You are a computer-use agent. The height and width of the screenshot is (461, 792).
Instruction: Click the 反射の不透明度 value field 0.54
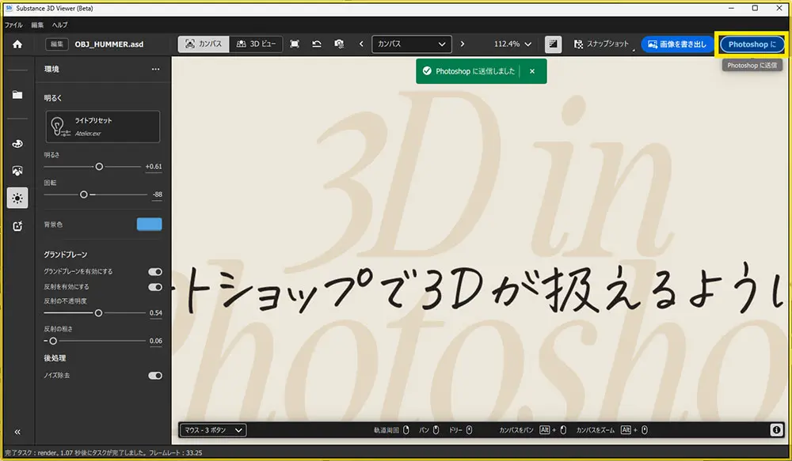[155, 313]
